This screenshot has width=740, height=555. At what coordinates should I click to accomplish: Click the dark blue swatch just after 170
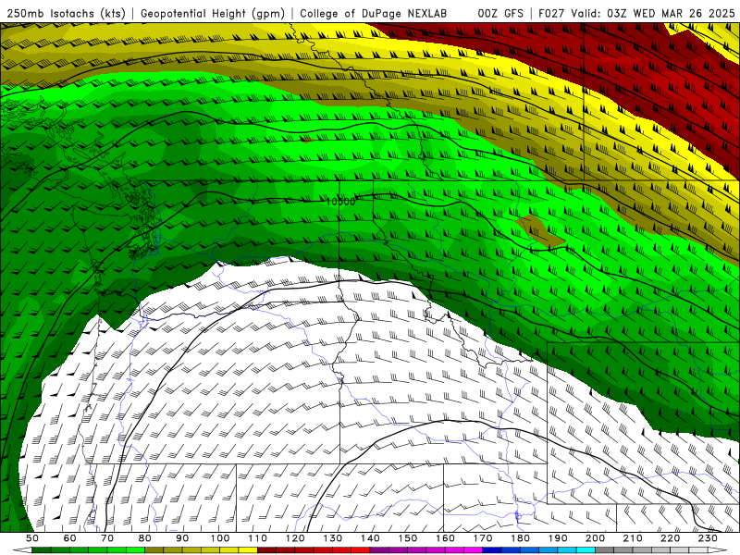(492, 549)
